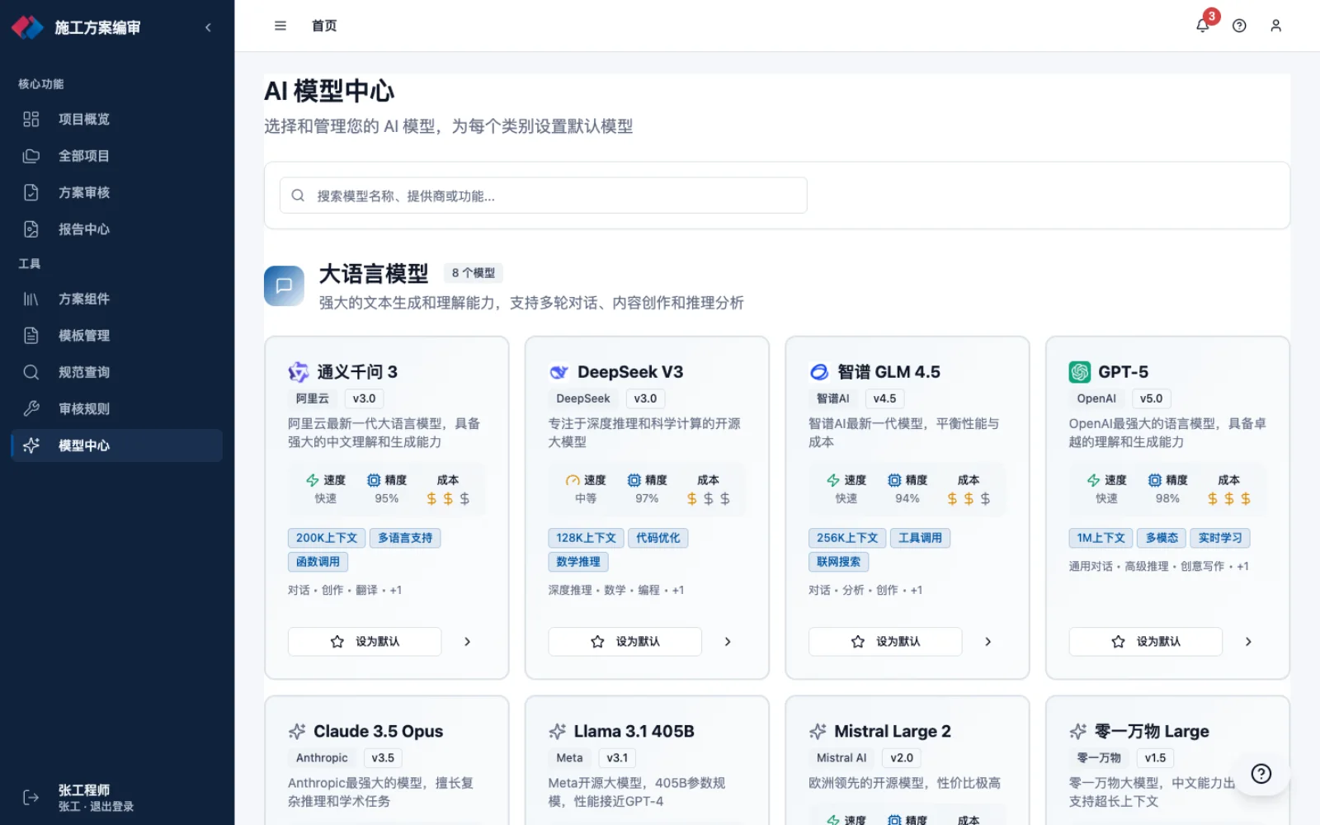Click the logout icon beside 张工程师
This screenshot has width=1320, height=825.
tap(31, 797)
